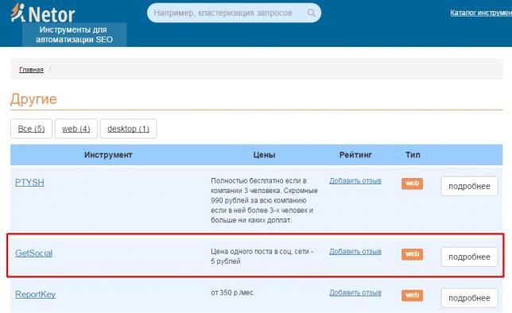
Task: Click подробнее button for GetSocial
Action: (x=469, y=257)
